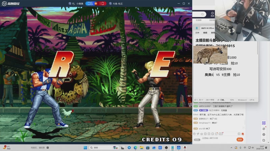Viewport: 270px width, 151px height.
Task: Open the Windows Start button
Action: (x=85, y=148)
